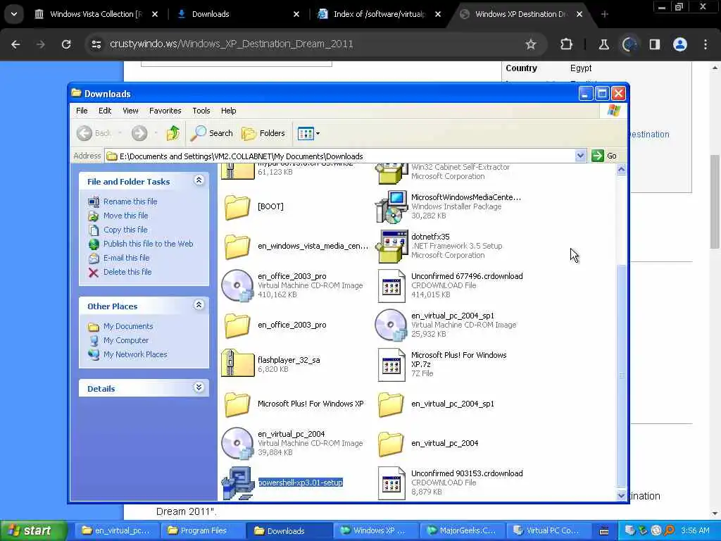Image resolution: width=721 pixels, height=541 pixels.
Task: Open the browser profile avatar
Action: [x=680, y=44]
